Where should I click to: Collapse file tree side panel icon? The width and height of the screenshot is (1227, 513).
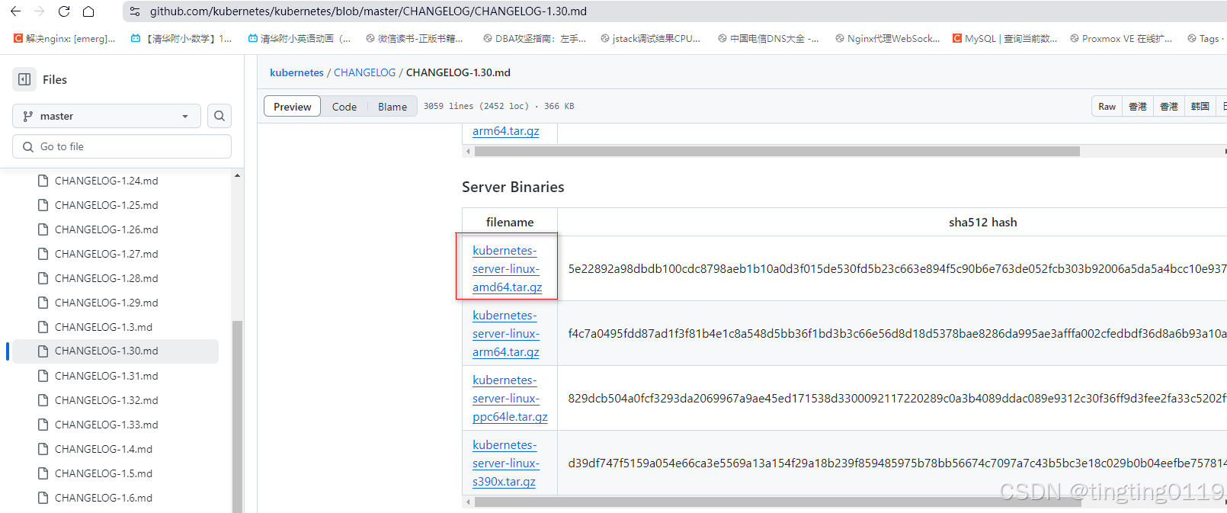click(24, 79)
